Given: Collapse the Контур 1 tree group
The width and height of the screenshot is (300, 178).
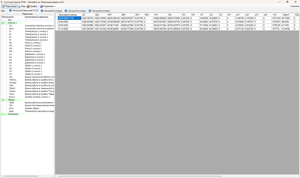Looking at the screenshot, I should click(x=3, y=23).
